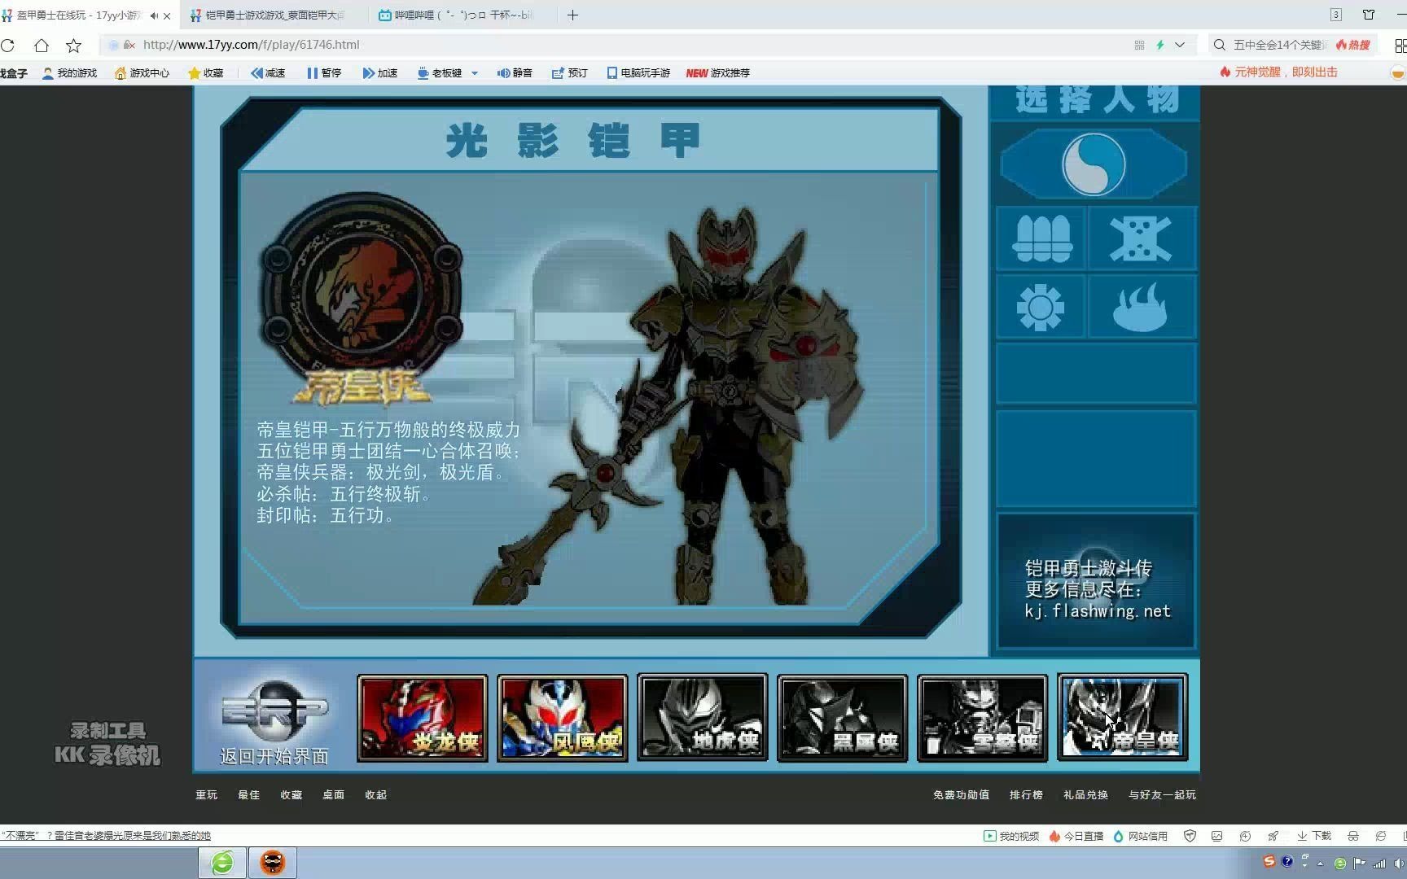Click the browser refresh icon
Image resolution: width=1407 pixels, height=879 pixels.
pos(8,46)
